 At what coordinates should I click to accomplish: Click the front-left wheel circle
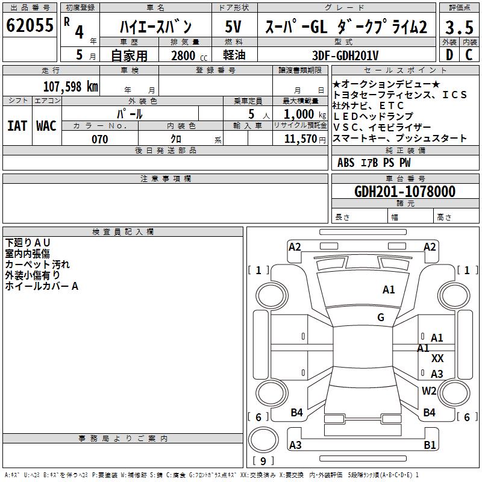272,295
